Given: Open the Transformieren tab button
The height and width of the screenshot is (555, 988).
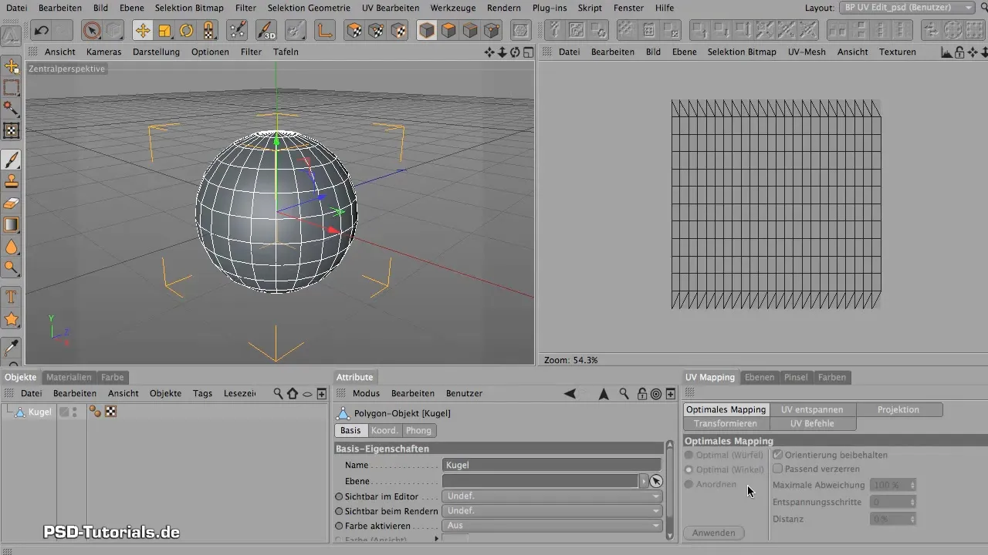Looking at the screenshot, I should point(726,423).
